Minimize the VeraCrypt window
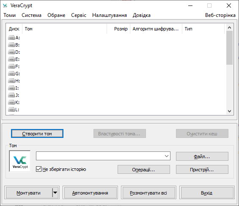Viewport: 239px width, 206px height. point(190,5)
